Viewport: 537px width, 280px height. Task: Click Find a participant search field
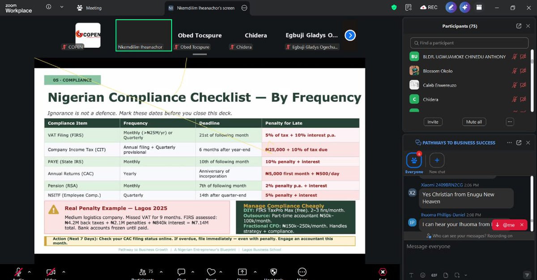coord(469,43)
